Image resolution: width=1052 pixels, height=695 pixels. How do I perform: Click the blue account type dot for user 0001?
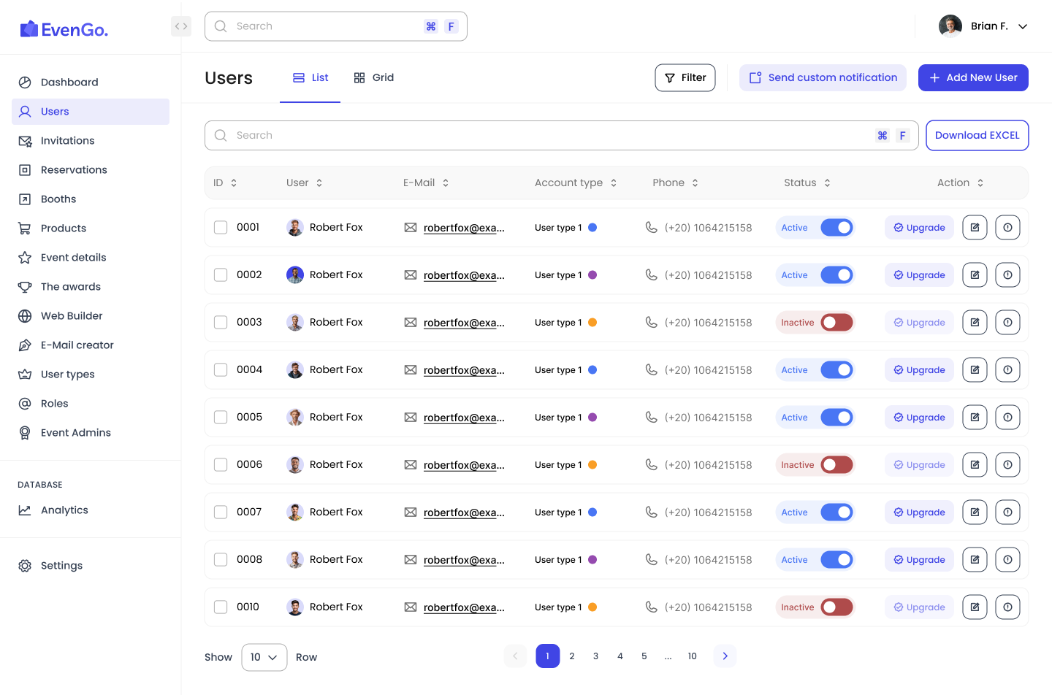592,228
